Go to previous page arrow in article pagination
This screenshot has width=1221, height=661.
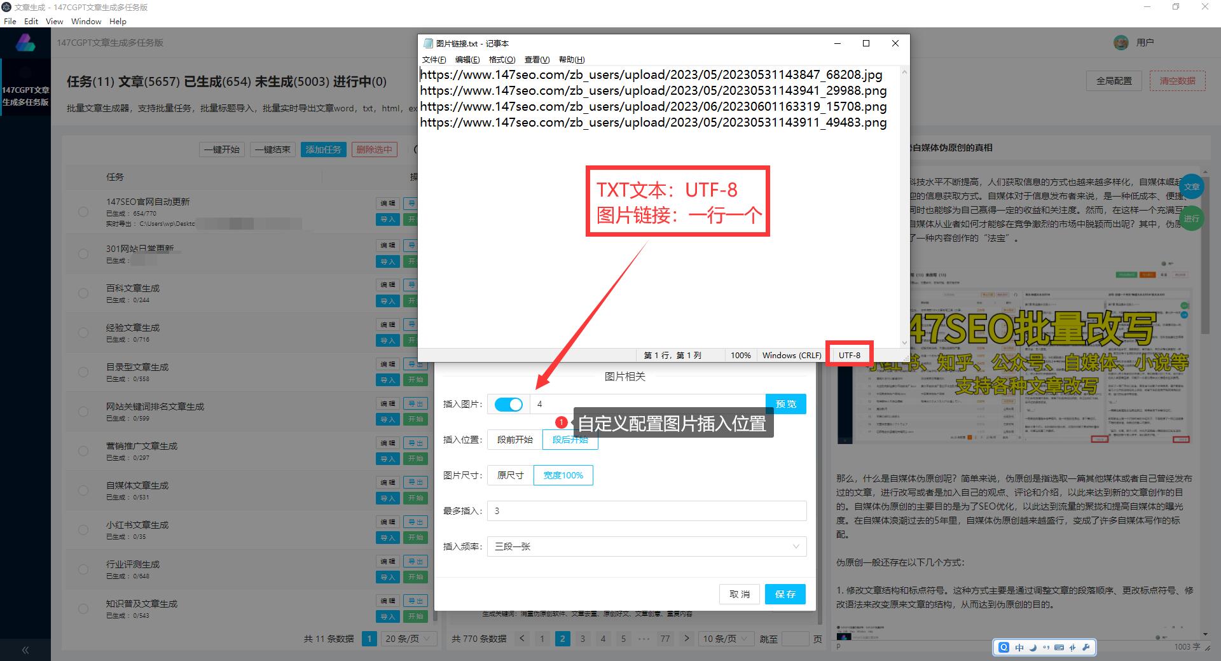point(522,639)
